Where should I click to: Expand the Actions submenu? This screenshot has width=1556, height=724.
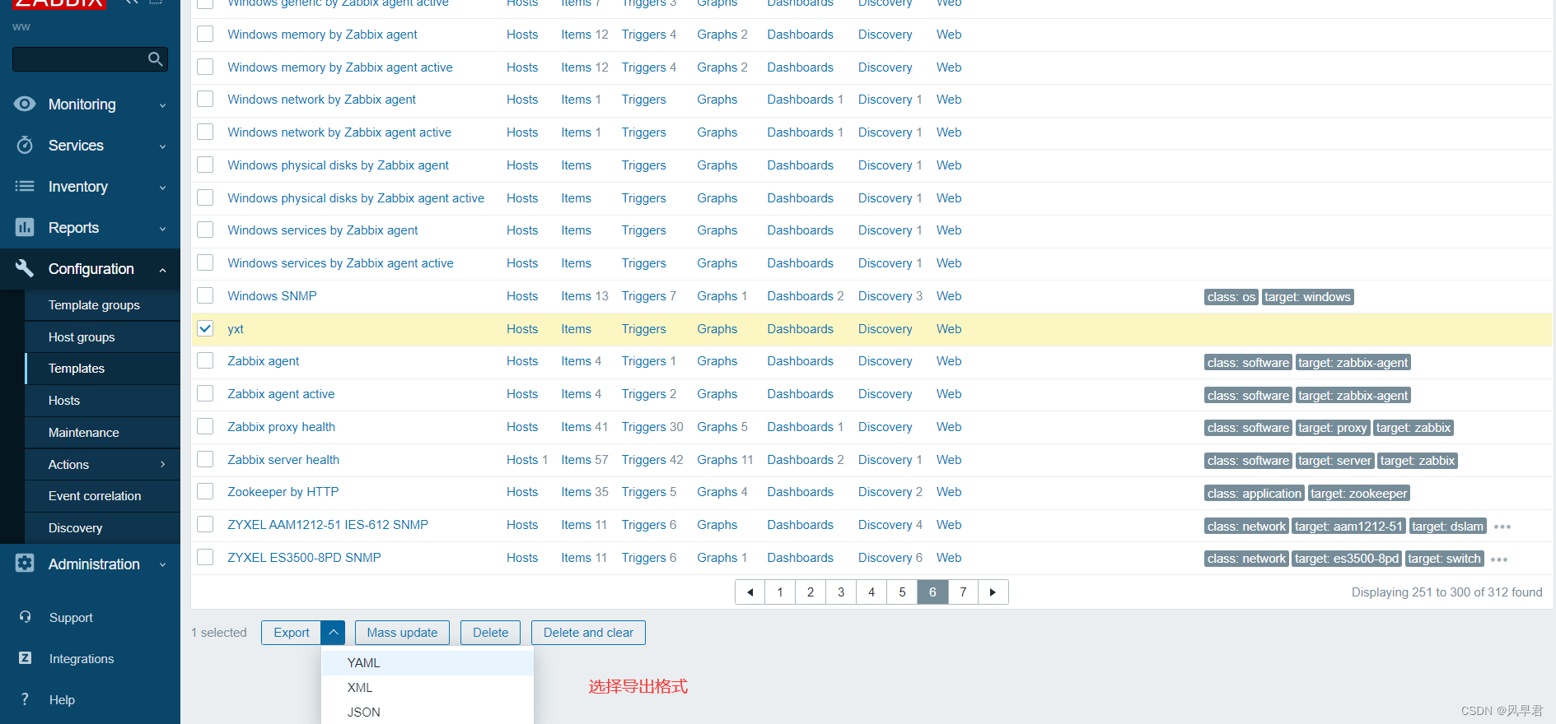point(162,464)
